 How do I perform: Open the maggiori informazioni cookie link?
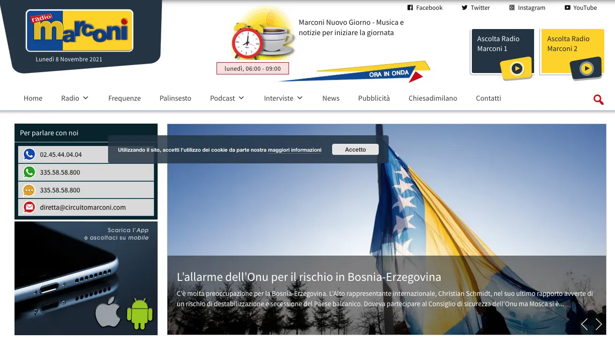point(295,150)
